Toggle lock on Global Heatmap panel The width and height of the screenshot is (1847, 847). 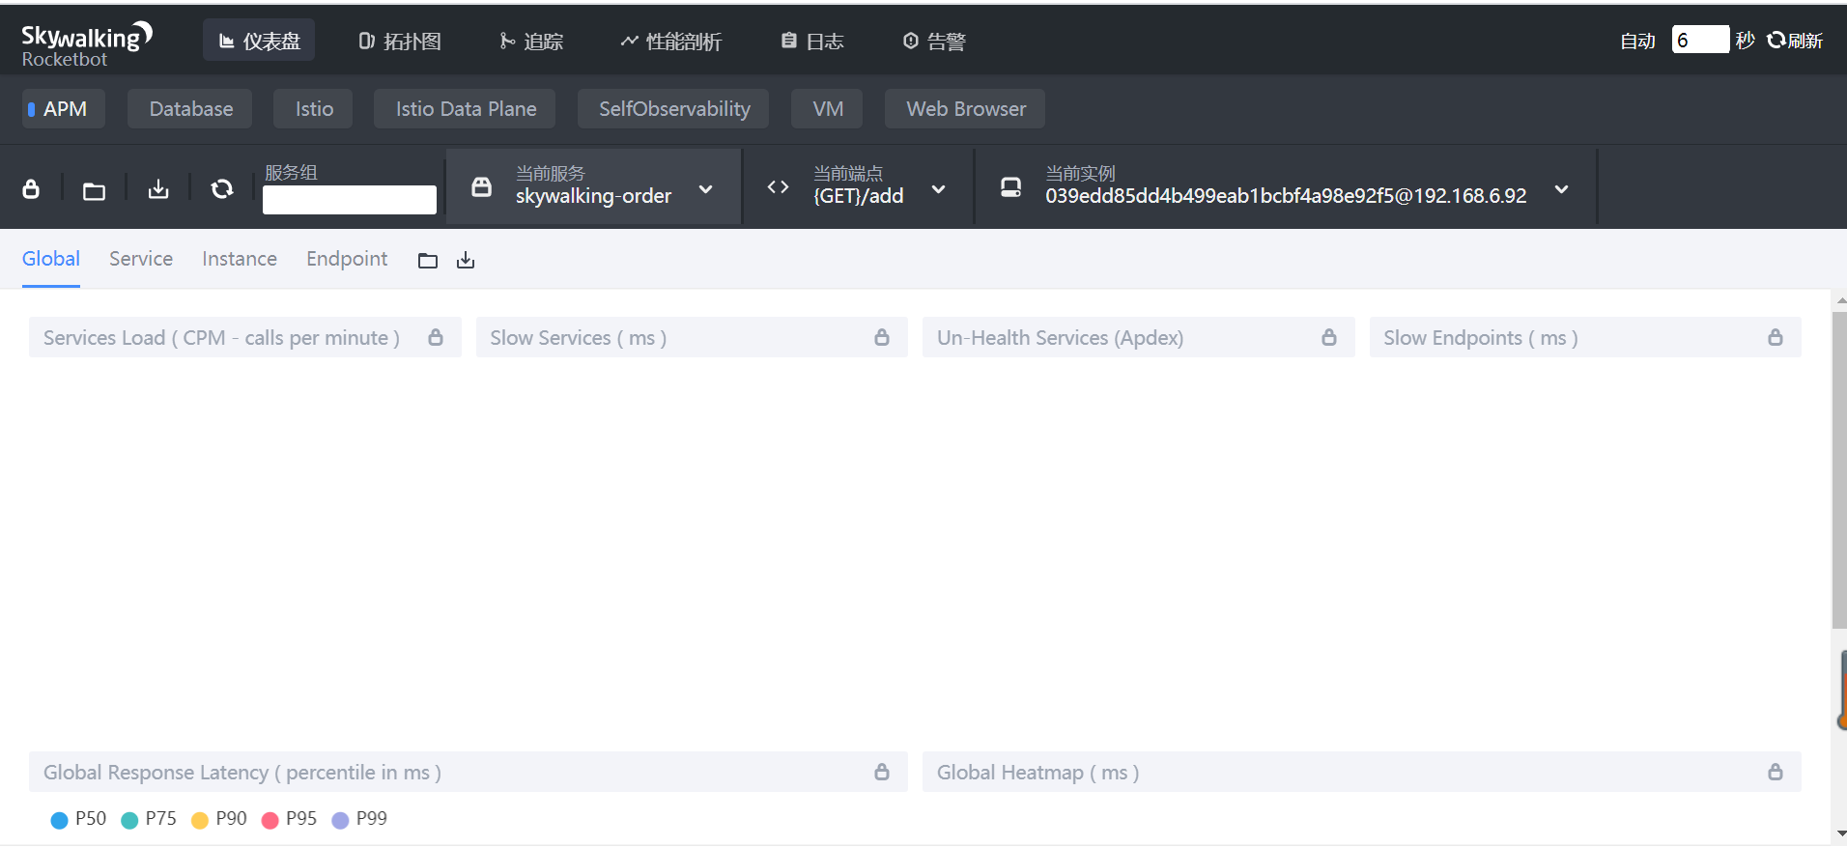click(x=1776, y=772)
